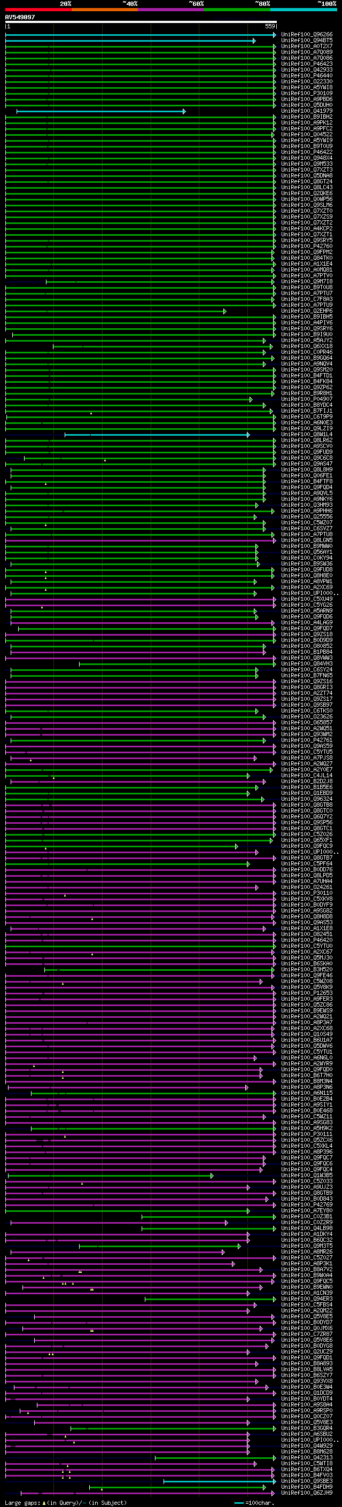
Task: Select hit label UniRef100_C5XU49
Action: pos(306,599)
